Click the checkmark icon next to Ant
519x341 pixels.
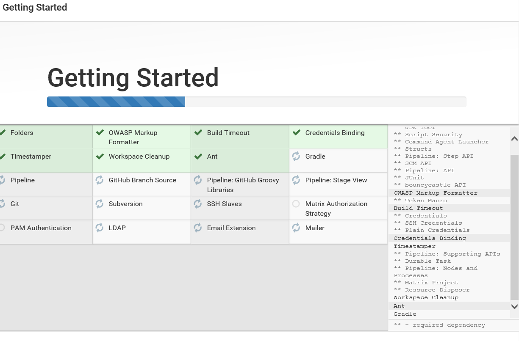pos(198,156)
